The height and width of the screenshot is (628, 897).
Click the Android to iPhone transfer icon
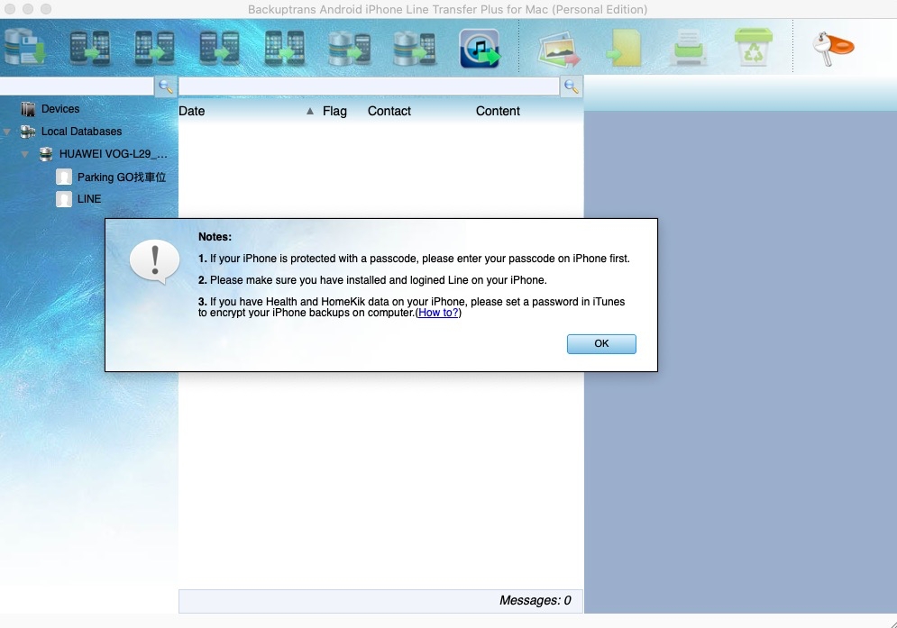[90, 48]
